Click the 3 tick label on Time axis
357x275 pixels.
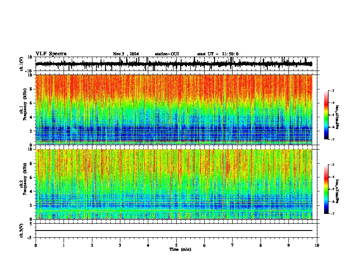coord(120,245)
